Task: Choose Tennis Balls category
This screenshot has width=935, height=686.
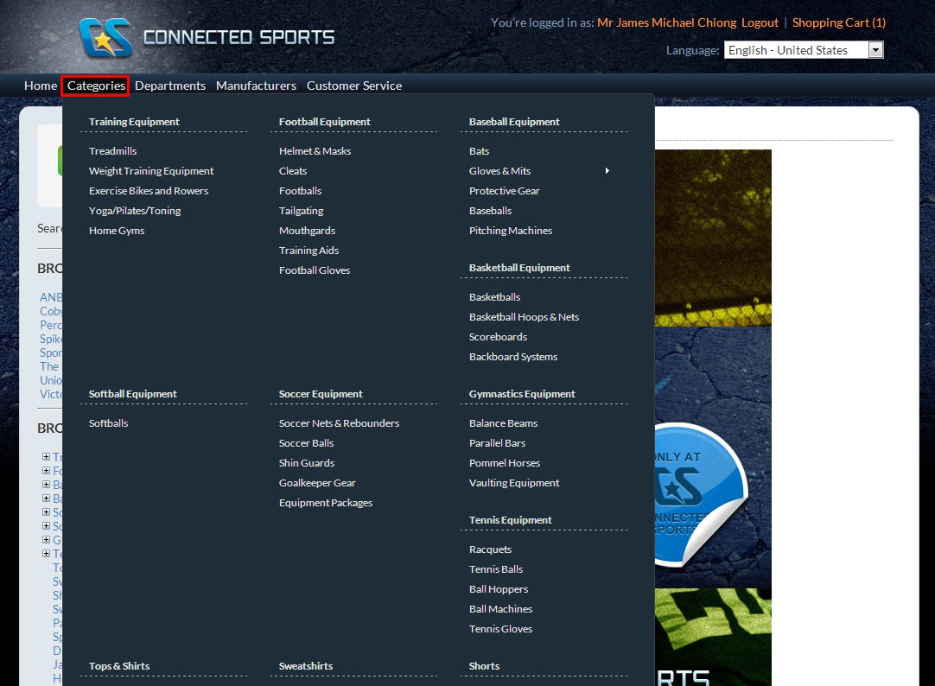Action: 495,569
